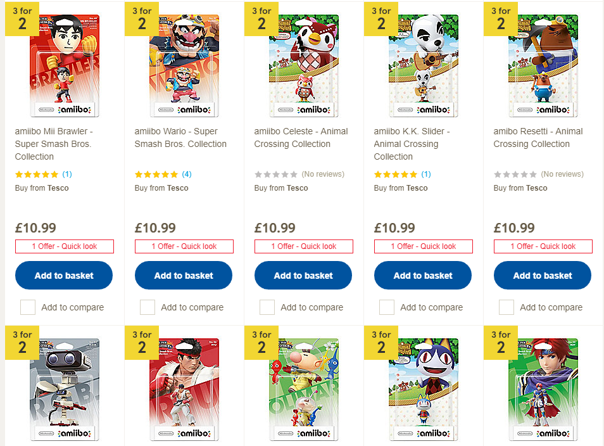Open the Wario amiibo product image

(184, 65)
